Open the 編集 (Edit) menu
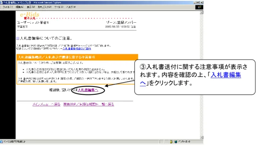The image size is (257, 146). click(20, 7)
